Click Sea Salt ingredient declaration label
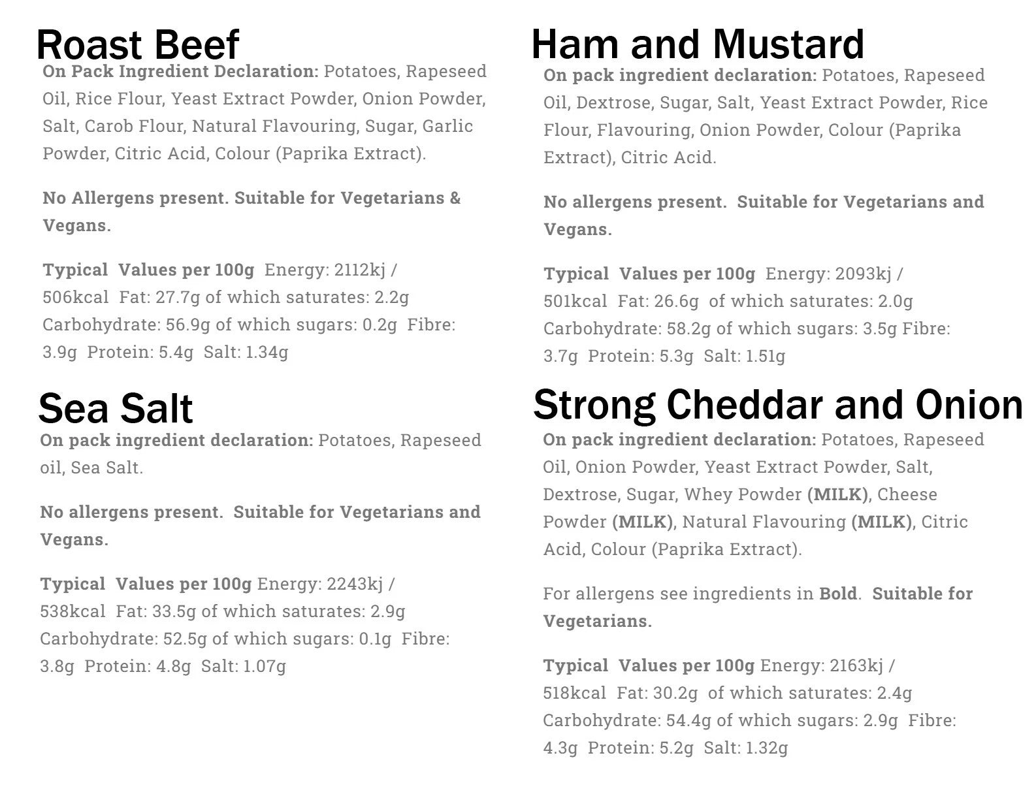Viewport: 1036px width, 798px height. point(176,440)
